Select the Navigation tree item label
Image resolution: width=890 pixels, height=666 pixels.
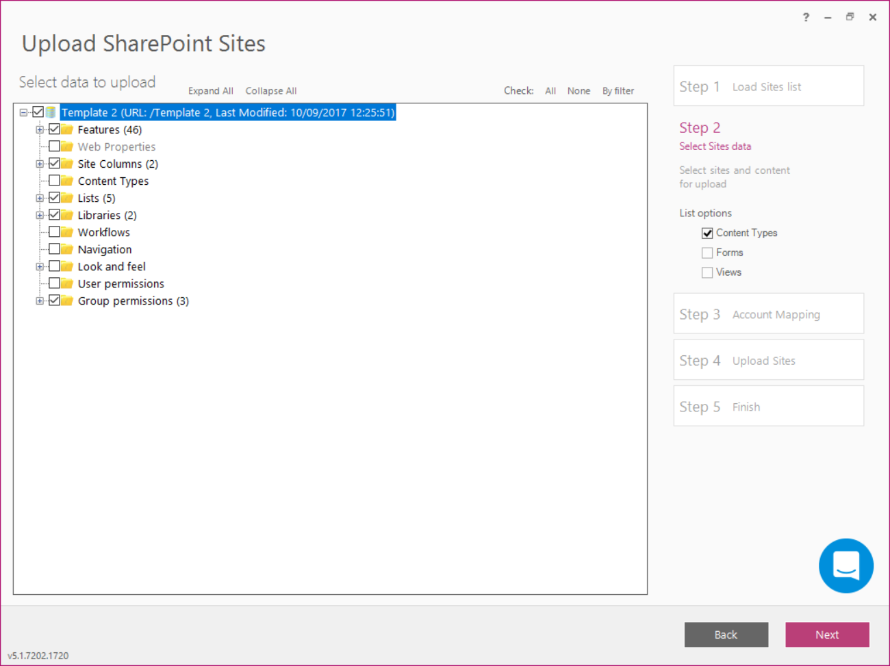(x=105, y=249)
